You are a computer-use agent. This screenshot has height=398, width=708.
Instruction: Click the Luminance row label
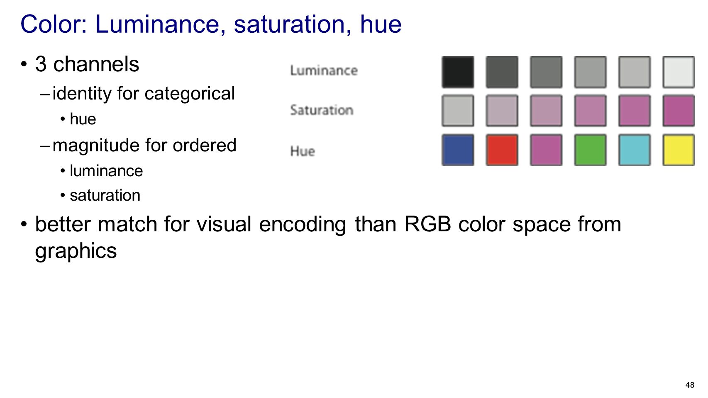pyautogui.click(x=324, y=70)
